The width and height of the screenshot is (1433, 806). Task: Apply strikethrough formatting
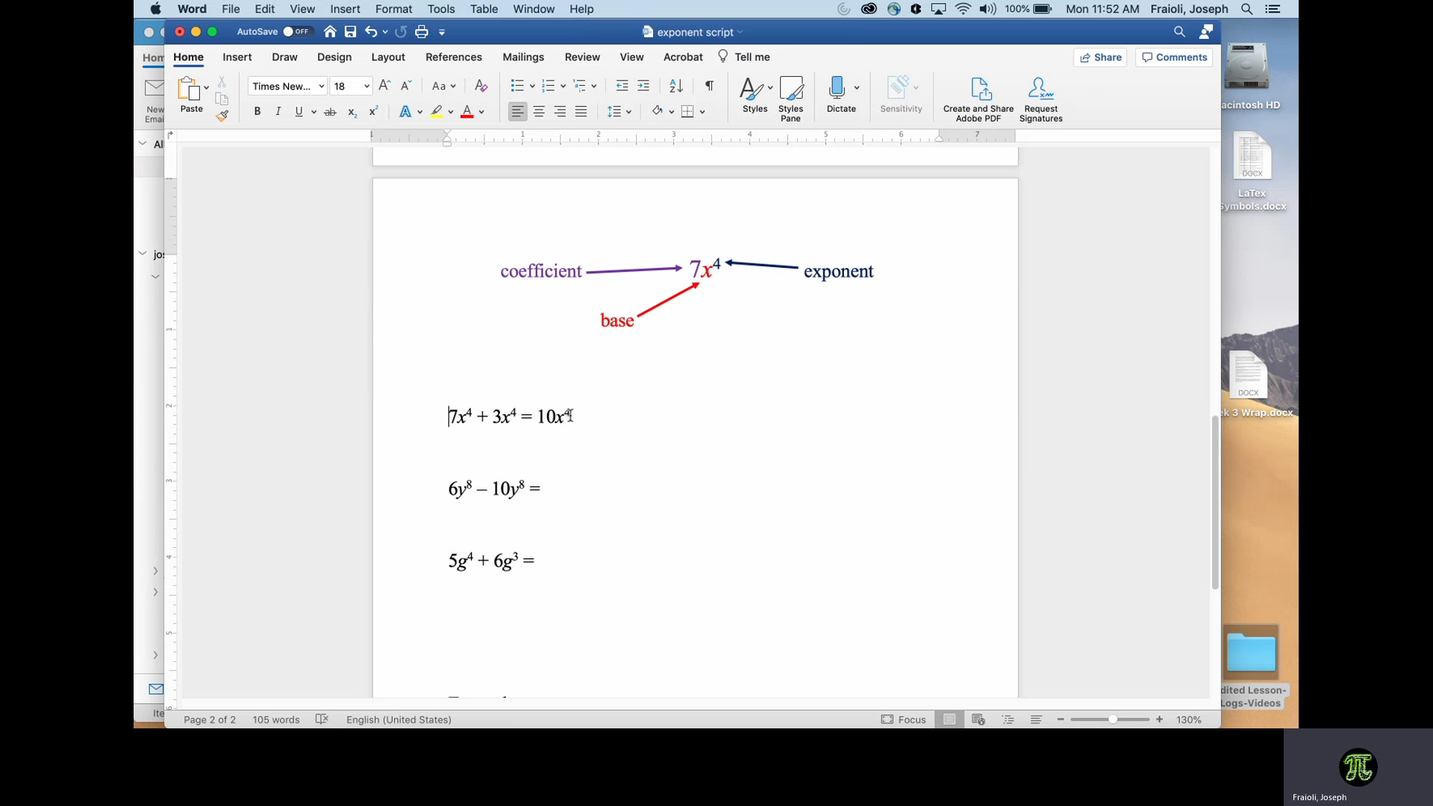tap(330, 112)
